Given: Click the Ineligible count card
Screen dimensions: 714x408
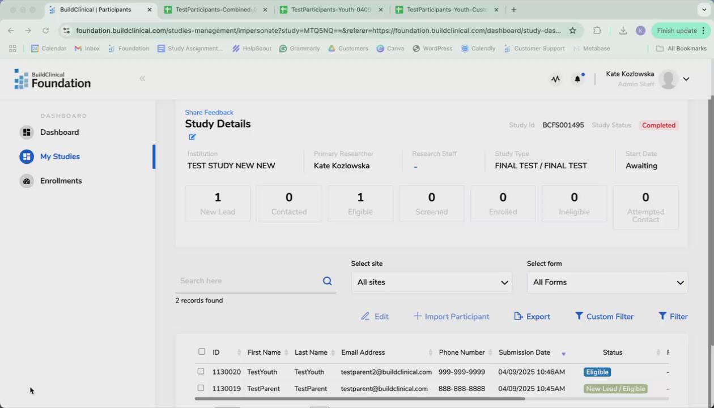Looking at the screenshot, I should point(574,203).
